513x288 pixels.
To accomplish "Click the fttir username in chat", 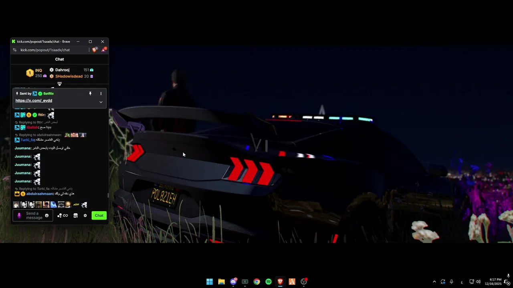I will click(x=42, y=115).
